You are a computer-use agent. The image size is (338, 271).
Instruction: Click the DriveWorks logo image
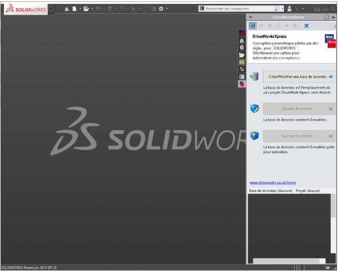pos(330,41)
